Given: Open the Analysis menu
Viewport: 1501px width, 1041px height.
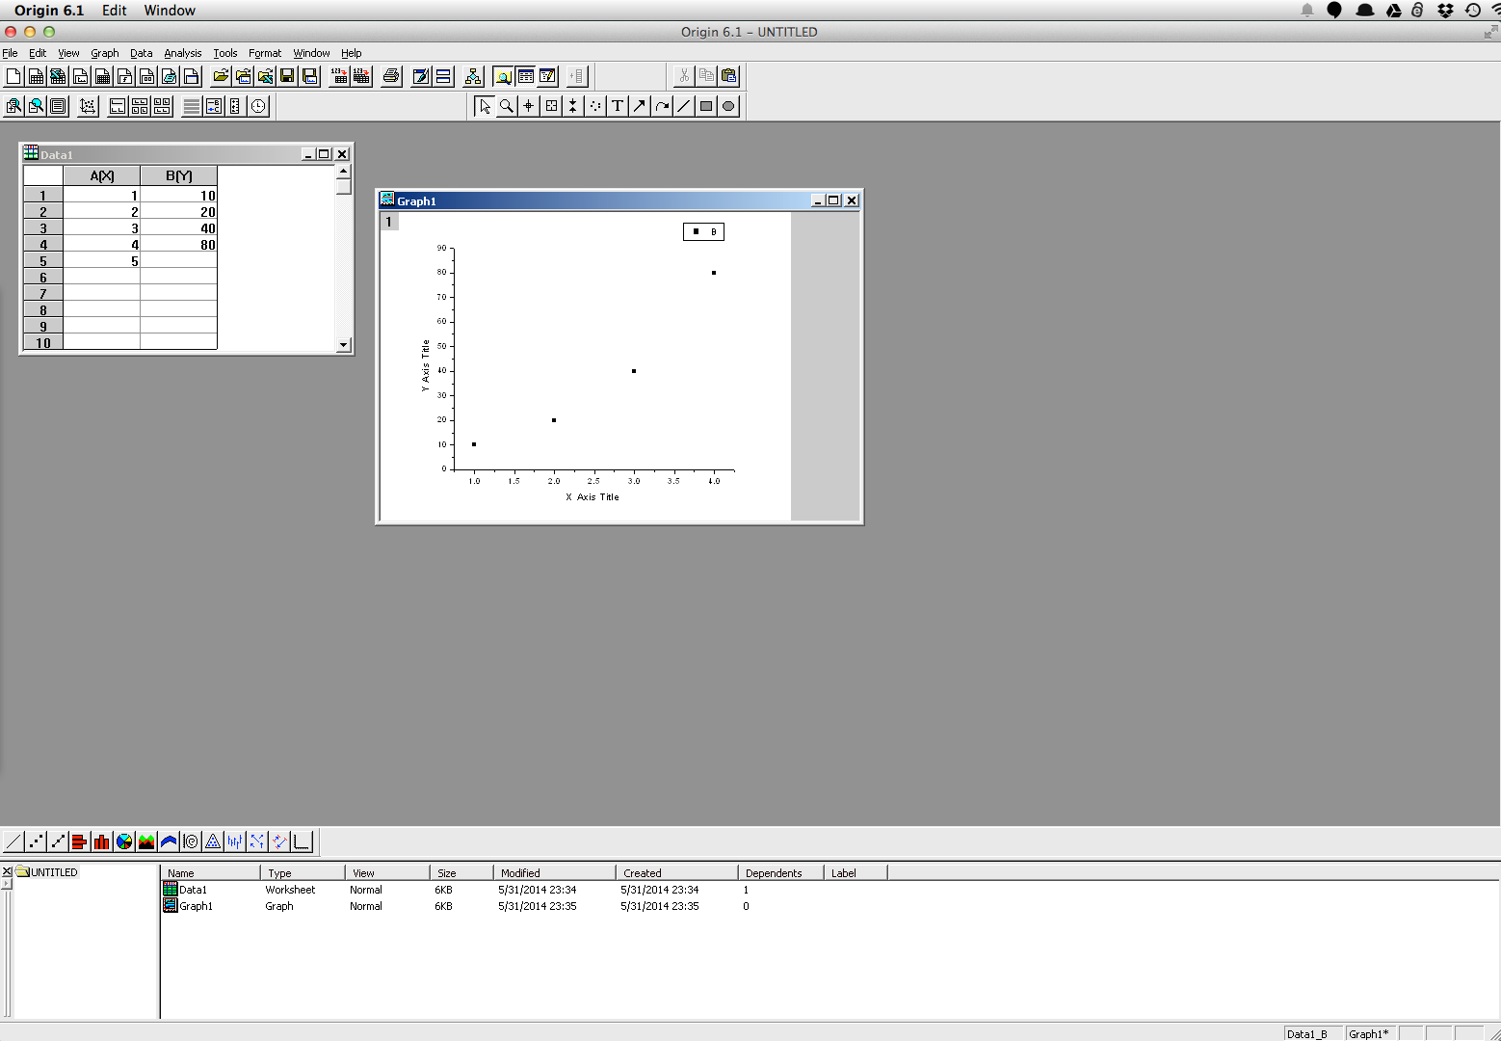Looking at the screenshot, I should (182, 53).
